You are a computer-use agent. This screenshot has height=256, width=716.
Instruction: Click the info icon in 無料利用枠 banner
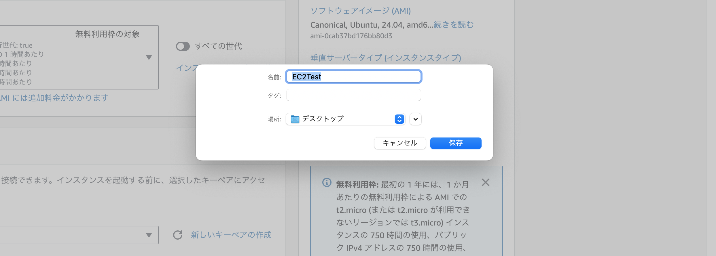point(327,182)
